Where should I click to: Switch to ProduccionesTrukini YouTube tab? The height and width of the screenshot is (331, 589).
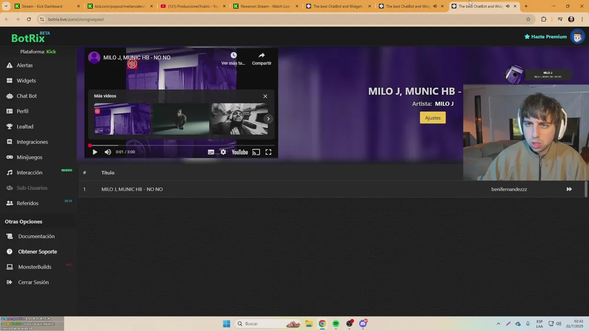[193, 6]
